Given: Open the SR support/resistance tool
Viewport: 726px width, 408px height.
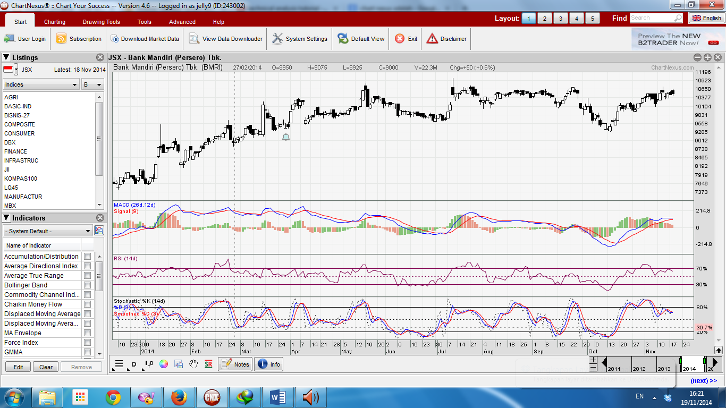Looking at the screenshot, I should tap(208, 364).
